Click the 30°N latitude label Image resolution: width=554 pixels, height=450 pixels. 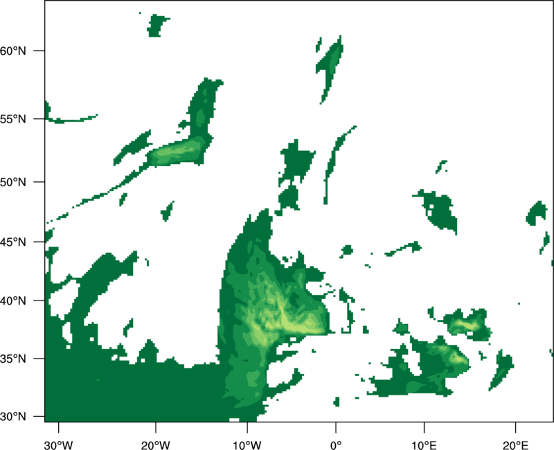[x=13, y=417]
